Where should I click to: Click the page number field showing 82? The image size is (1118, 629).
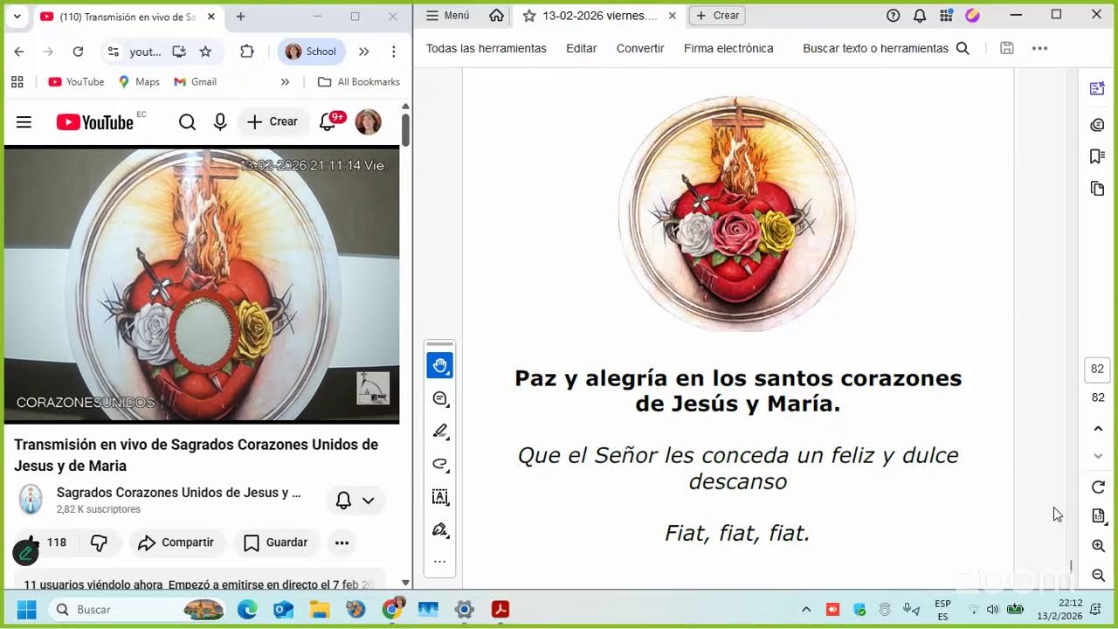click(1098, 370)
